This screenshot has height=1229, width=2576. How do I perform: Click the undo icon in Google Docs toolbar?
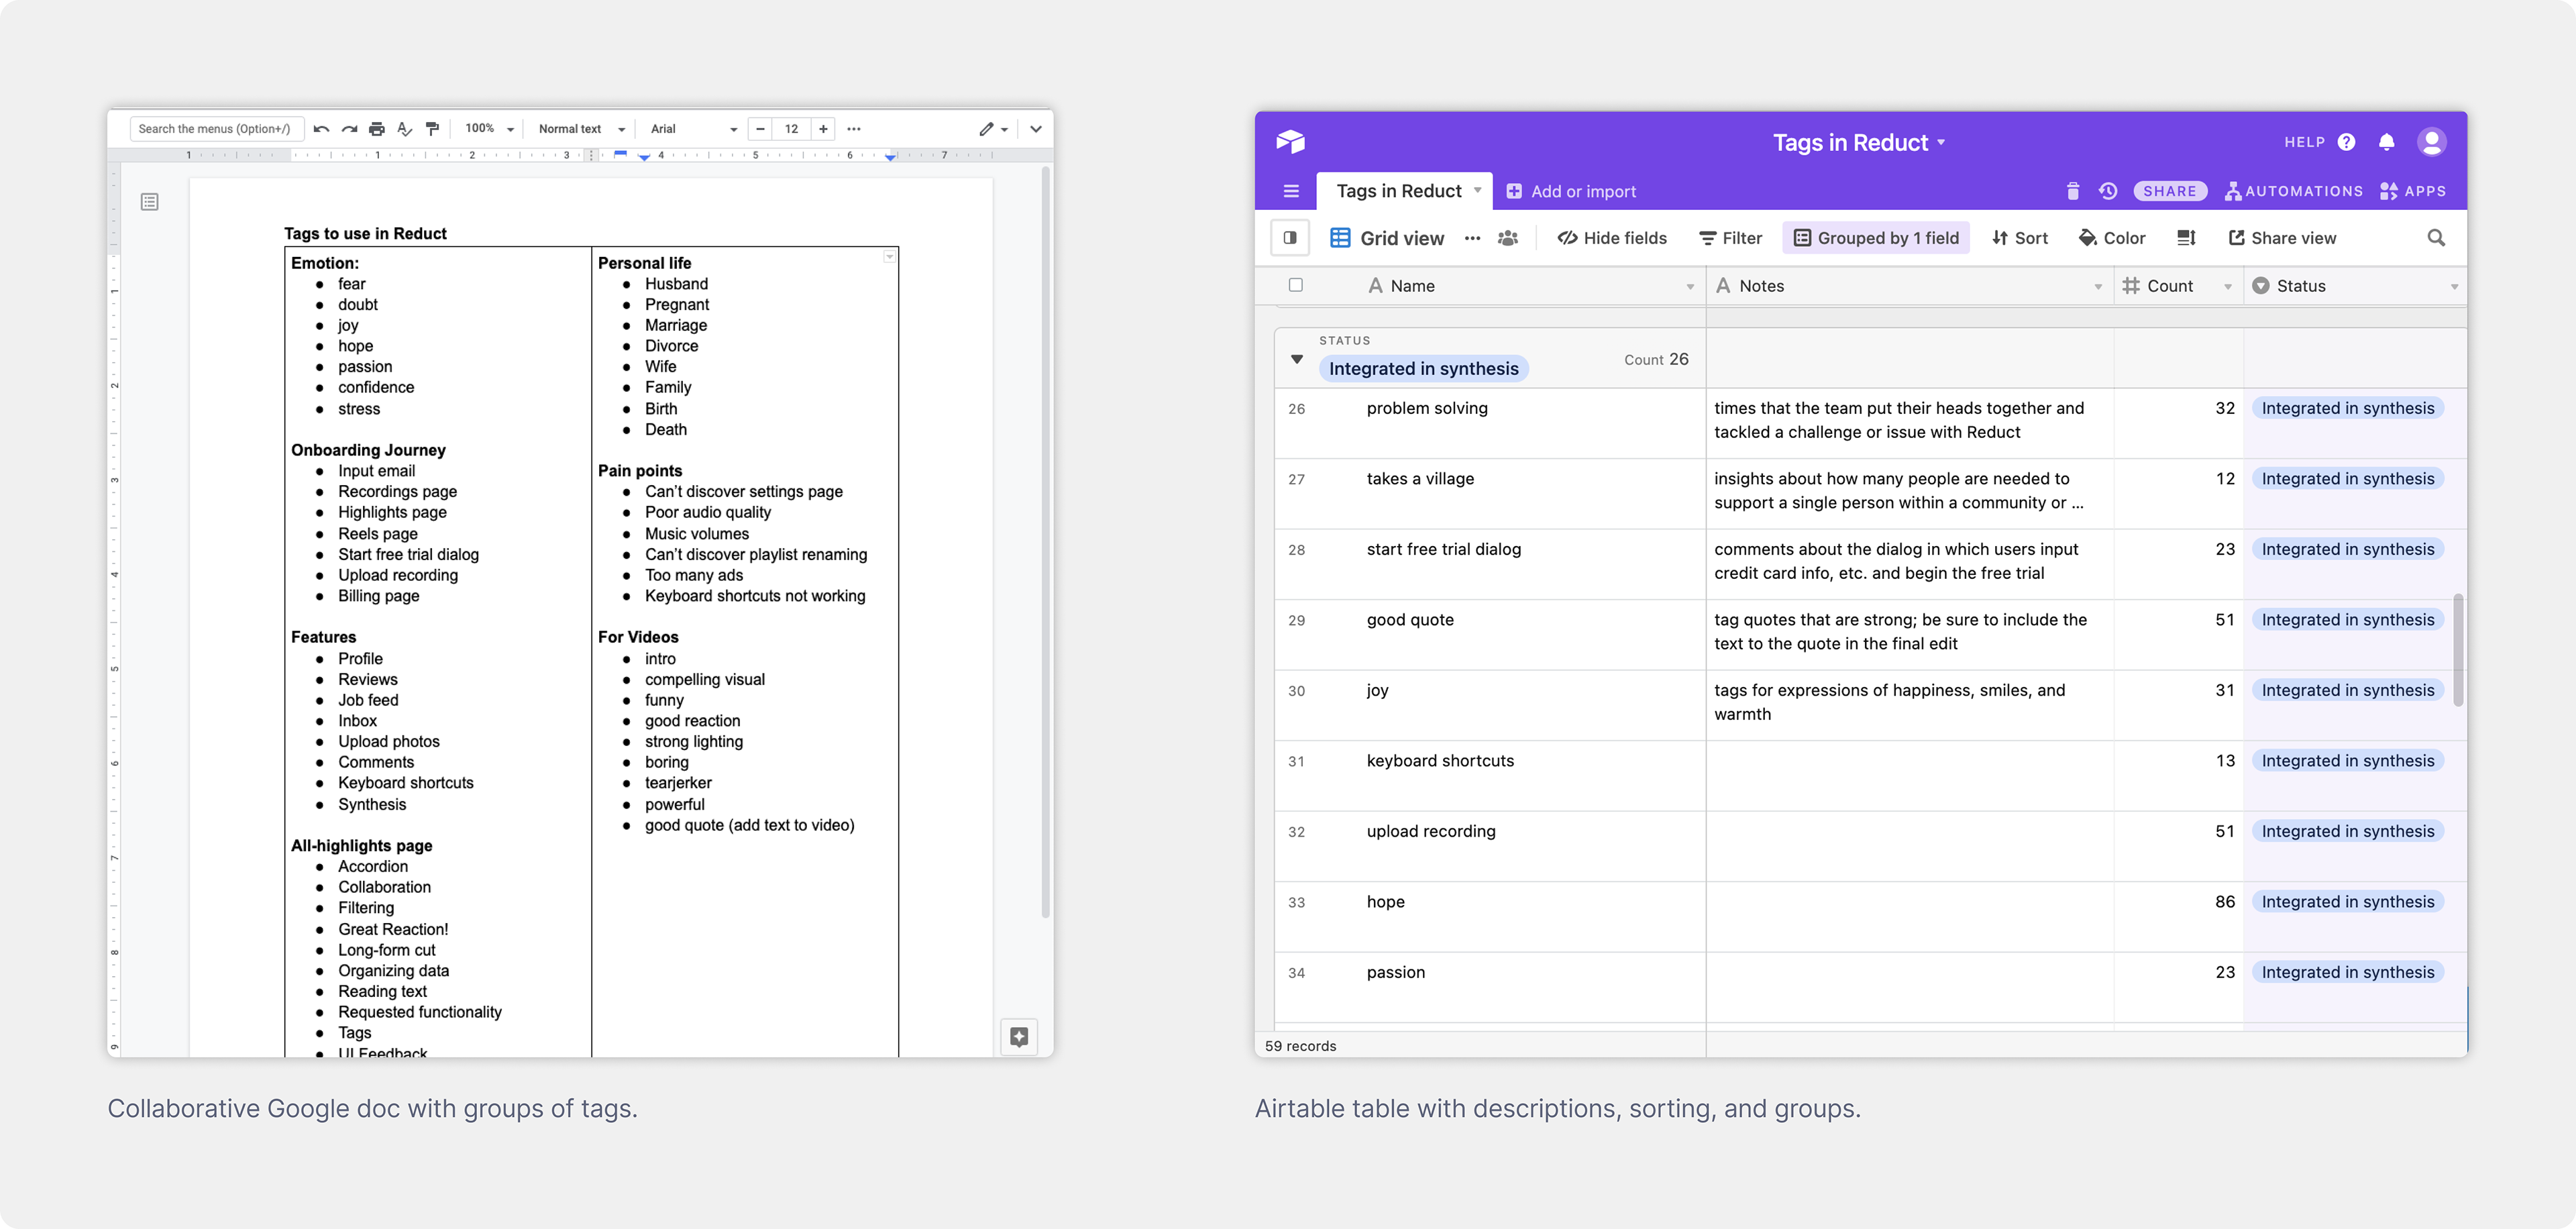point(321,129)
